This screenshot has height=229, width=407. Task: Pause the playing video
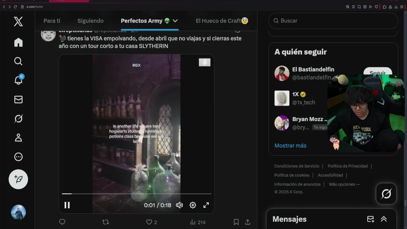pyautogui.click(x=67, y=205)
